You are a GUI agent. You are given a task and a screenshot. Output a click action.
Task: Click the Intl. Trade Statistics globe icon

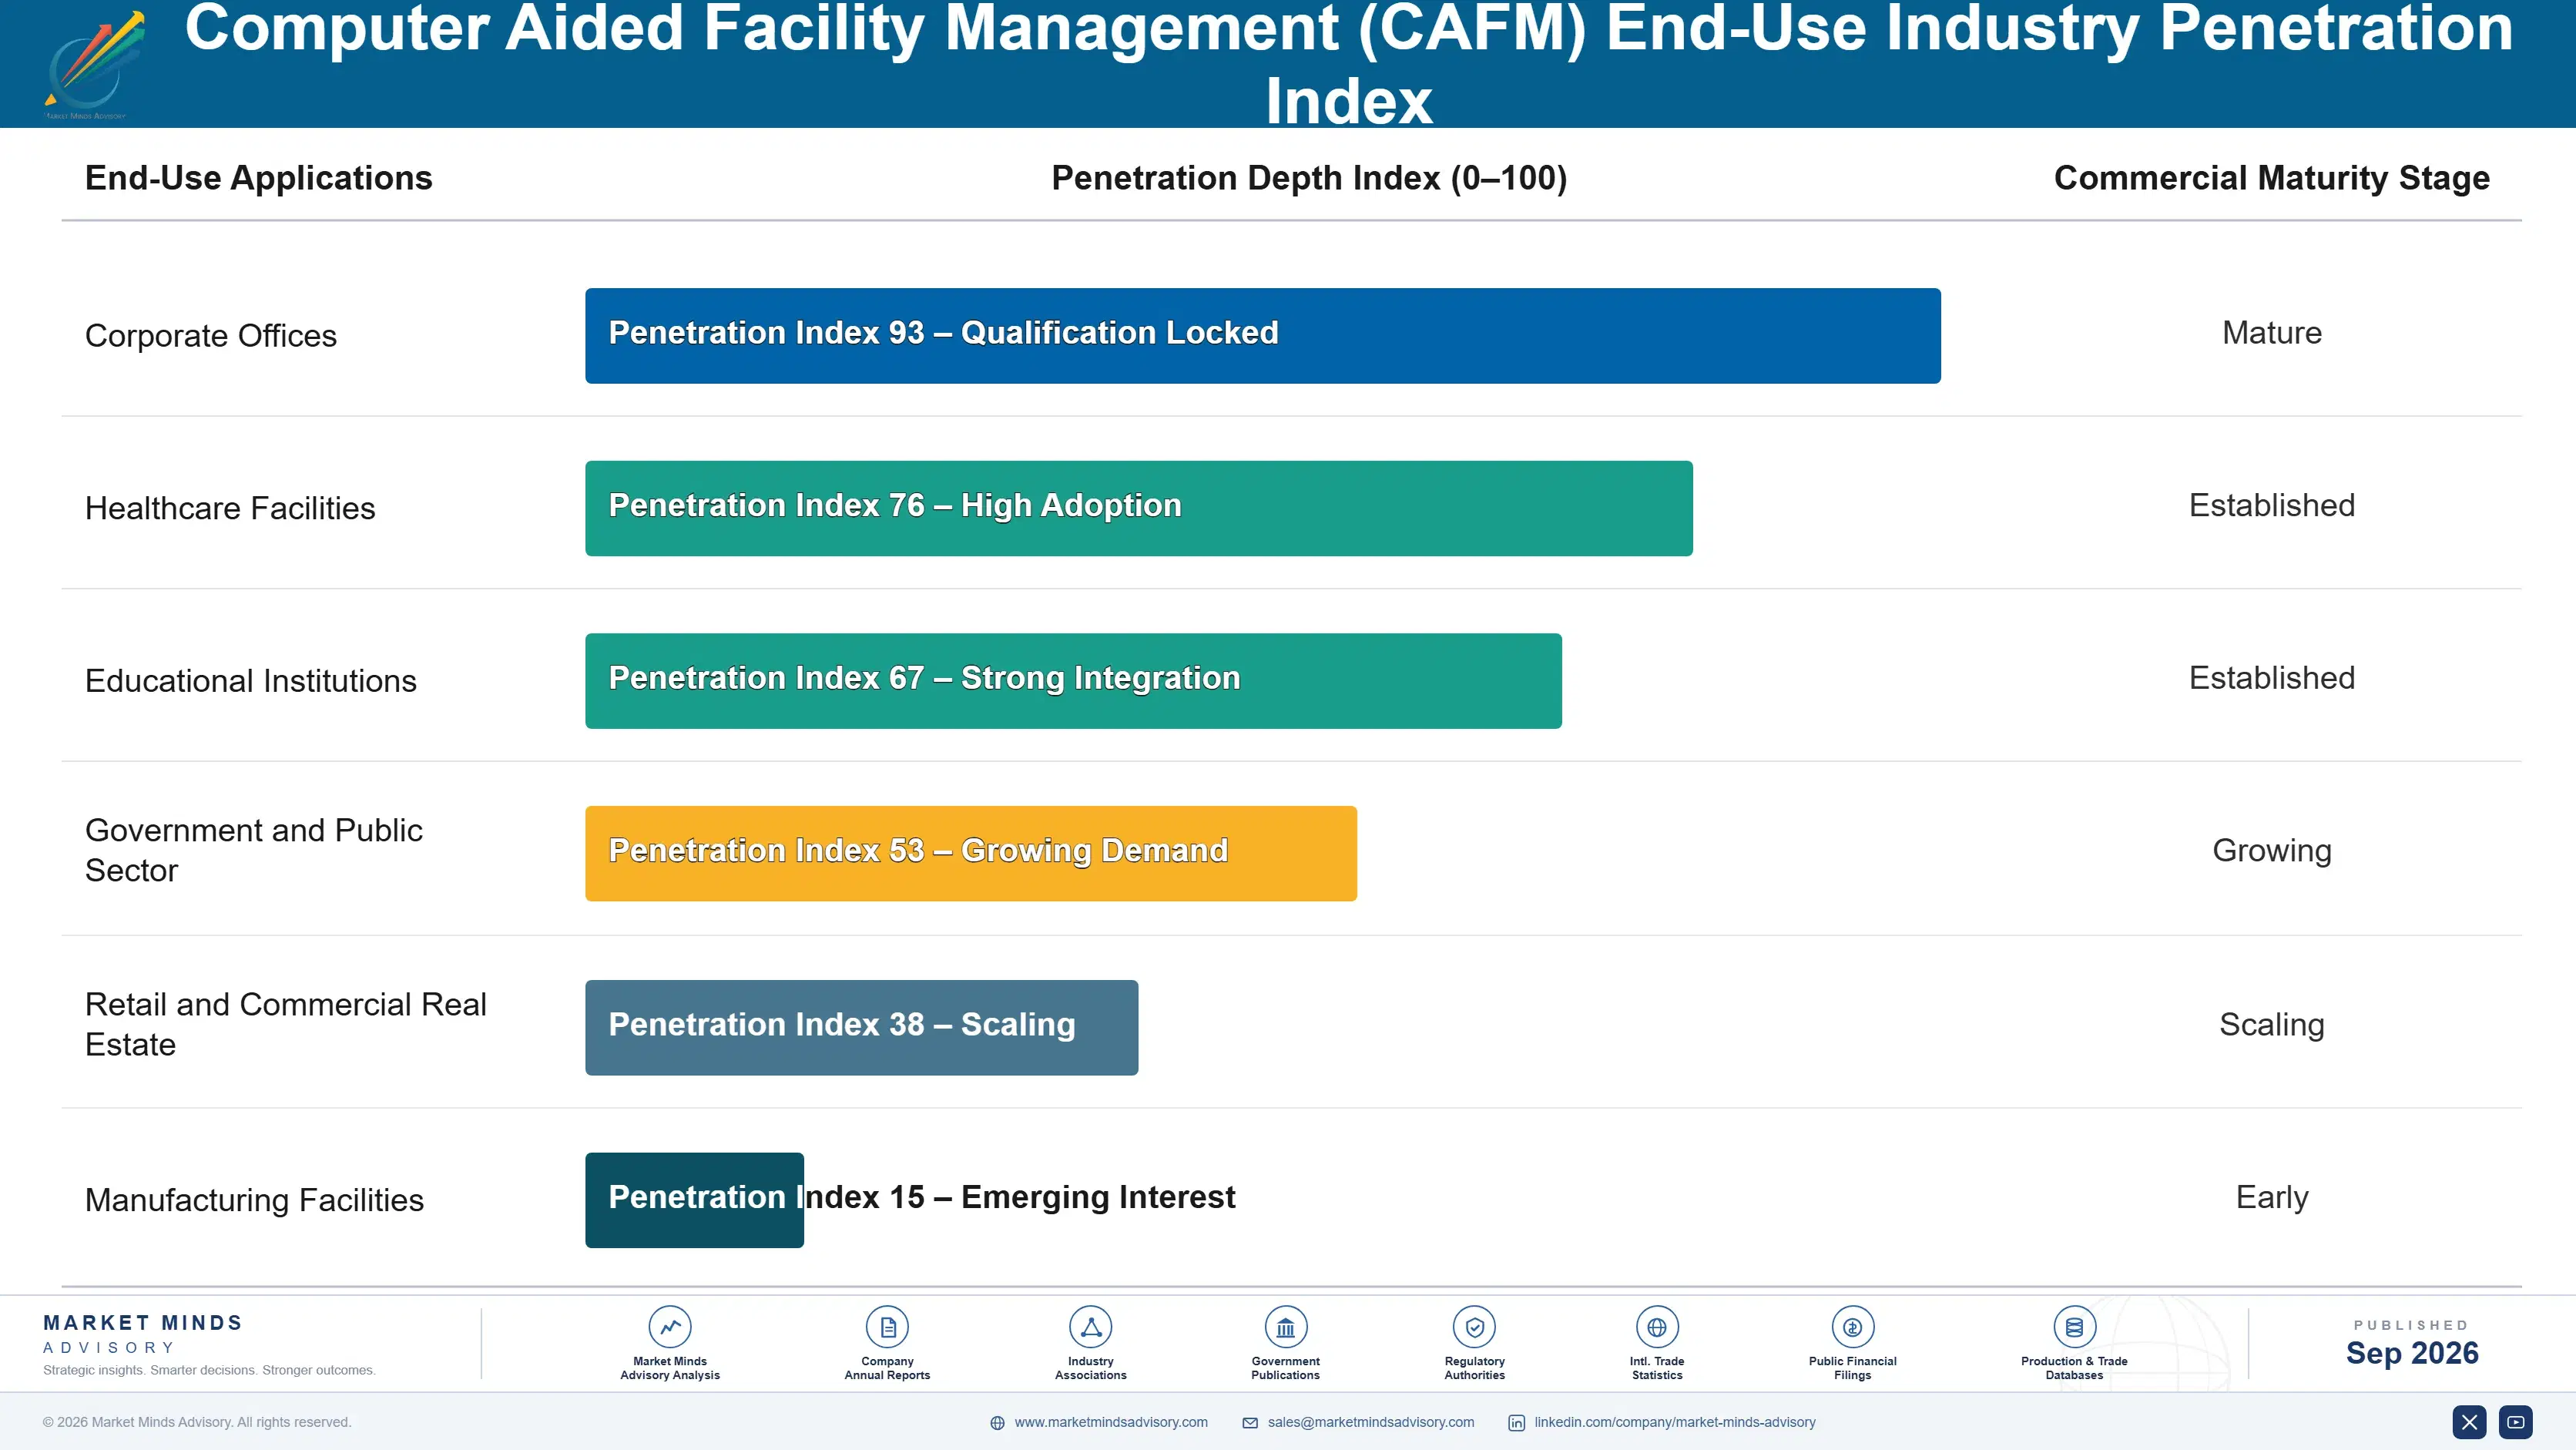[x=1657, y=1327]
